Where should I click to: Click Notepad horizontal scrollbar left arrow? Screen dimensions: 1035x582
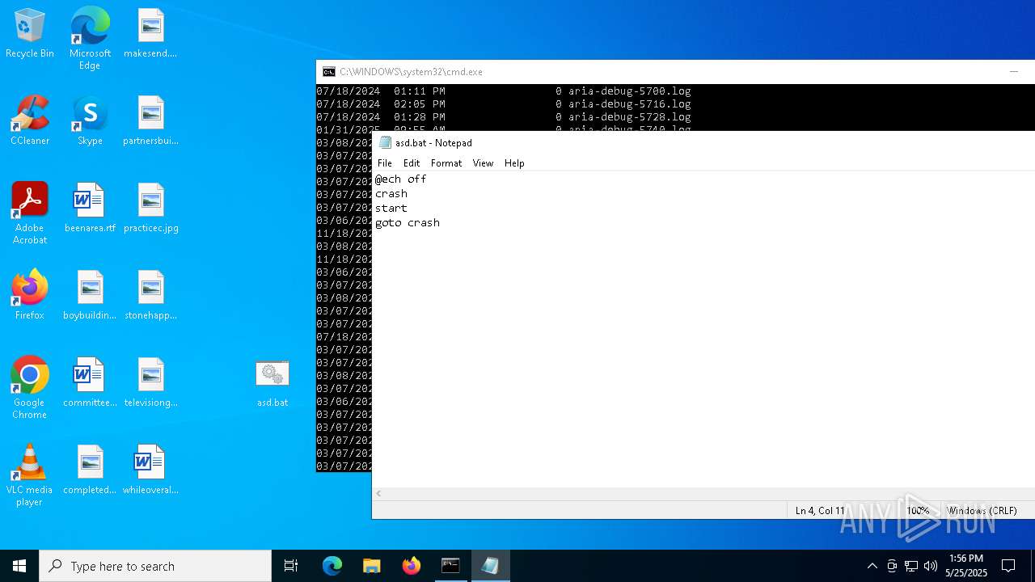point(378,493)
